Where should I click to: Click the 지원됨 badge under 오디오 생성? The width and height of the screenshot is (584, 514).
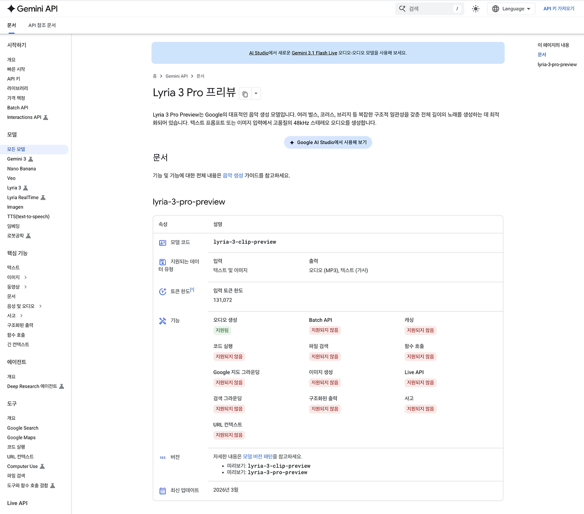click(222, 330)
